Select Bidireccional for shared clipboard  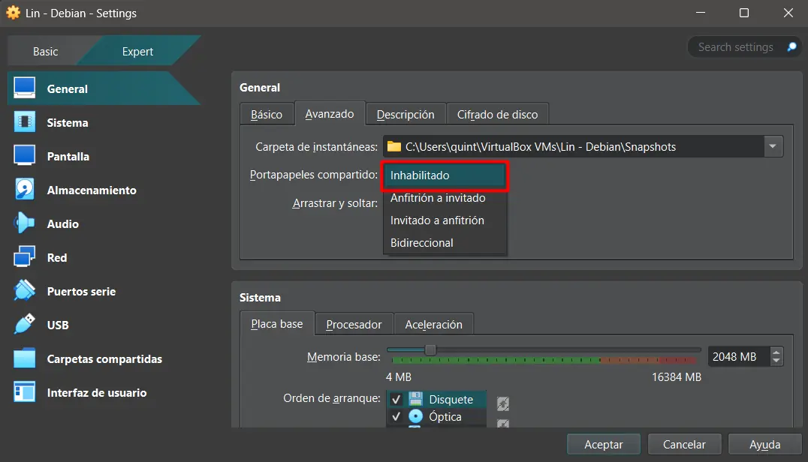421,242
